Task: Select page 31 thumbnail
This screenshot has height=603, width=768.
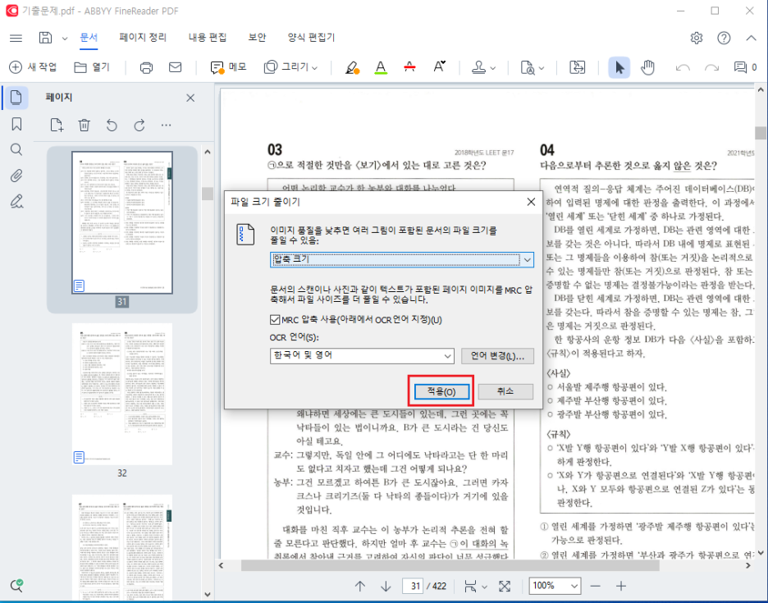Action: (122, 223)
